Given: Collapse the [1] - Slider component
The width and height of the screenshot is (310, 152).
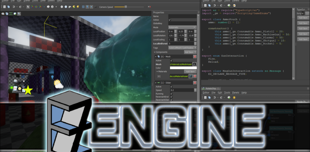Looking at the screenshot, I should coord(155,83).
